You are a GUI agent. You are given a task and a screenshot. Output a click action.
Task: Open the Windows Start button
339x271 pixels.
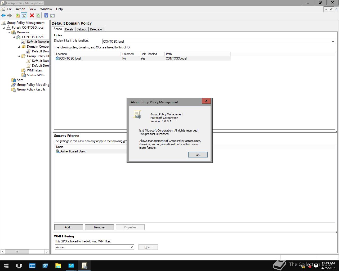pyautogui.click(x=6, y=266)
